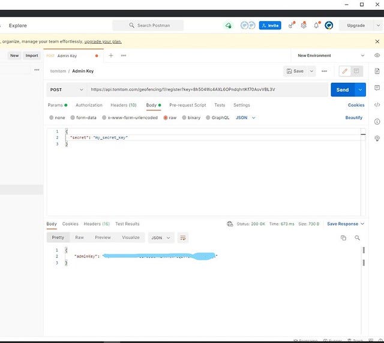Image resolution: width=384 pixels, height=343 pixels.
Task: Switch response view to Visualize
Action: coord(131,237)
